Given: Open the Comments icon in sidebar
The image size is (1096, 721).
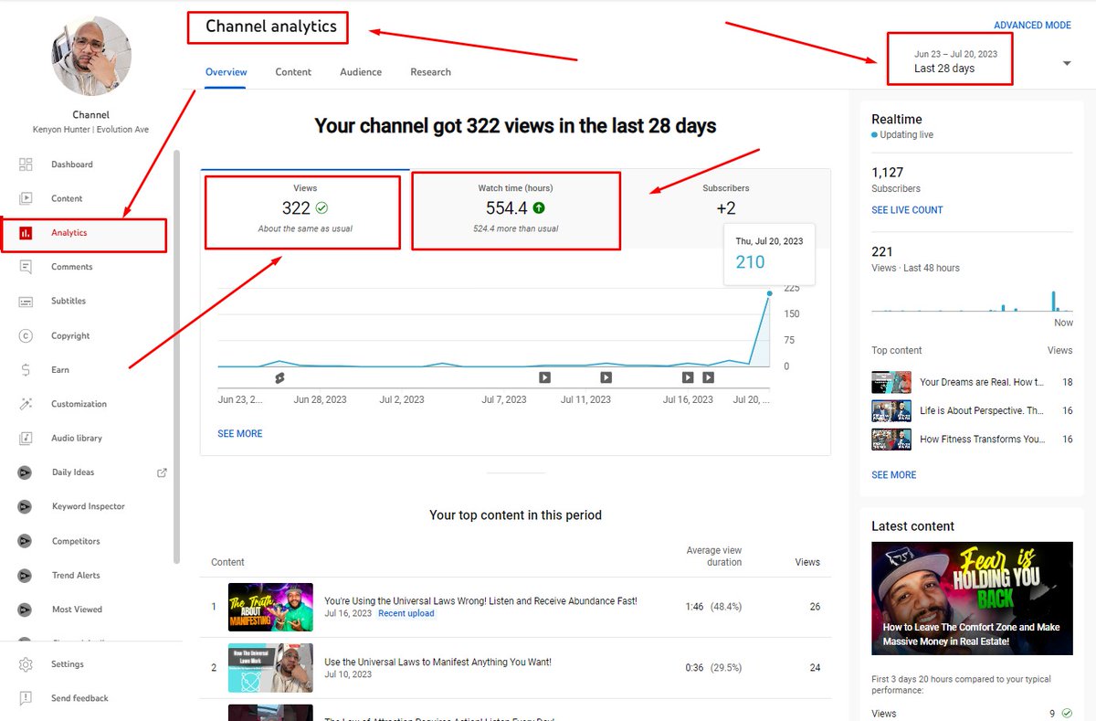Looking at the screenshot, I should click(x=26, y=267).
